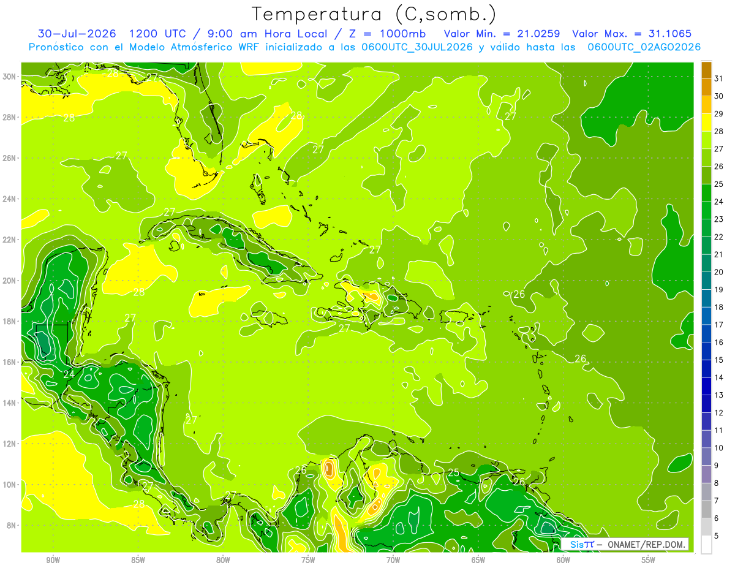
Task: Click the '20N' latitude axis label
Action: coord(9,281)
